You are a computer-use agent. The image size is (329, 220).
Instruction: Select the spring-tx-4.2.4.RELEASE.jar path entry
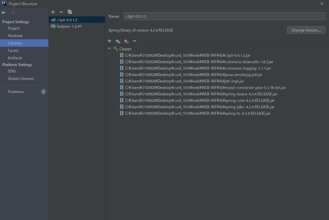click(x=198, y=113)
